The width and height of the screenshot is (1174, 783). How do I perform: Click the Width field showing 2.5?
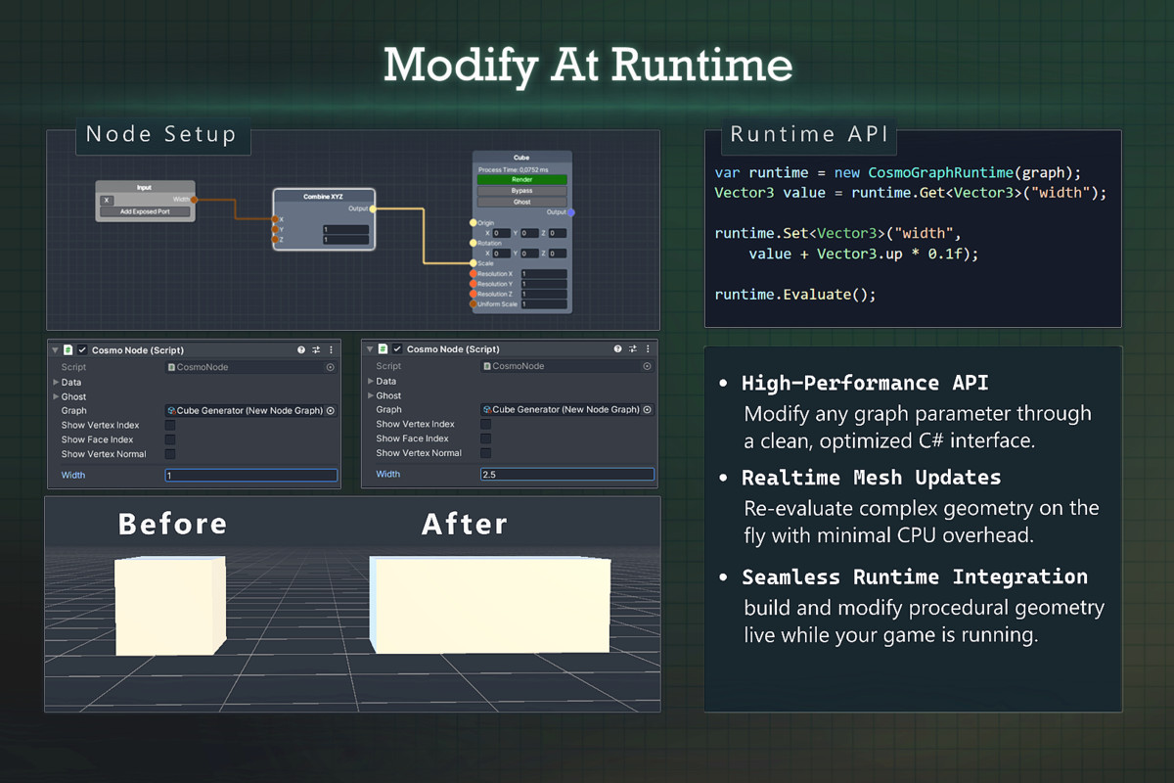click(x=567, y=475)
